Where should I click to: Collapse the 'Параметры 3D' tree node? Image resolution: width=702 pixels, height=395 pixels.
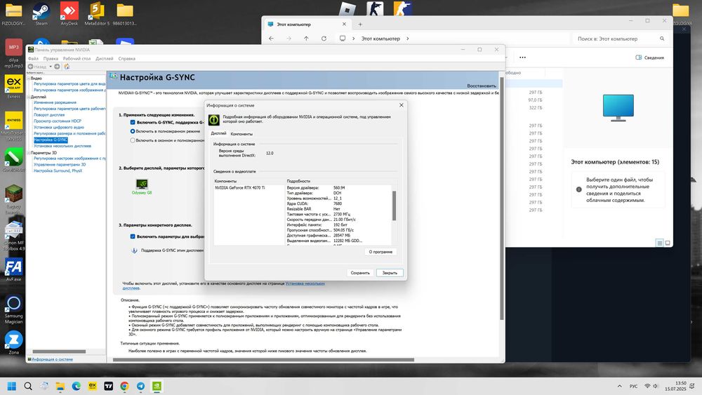coord(29,152)
